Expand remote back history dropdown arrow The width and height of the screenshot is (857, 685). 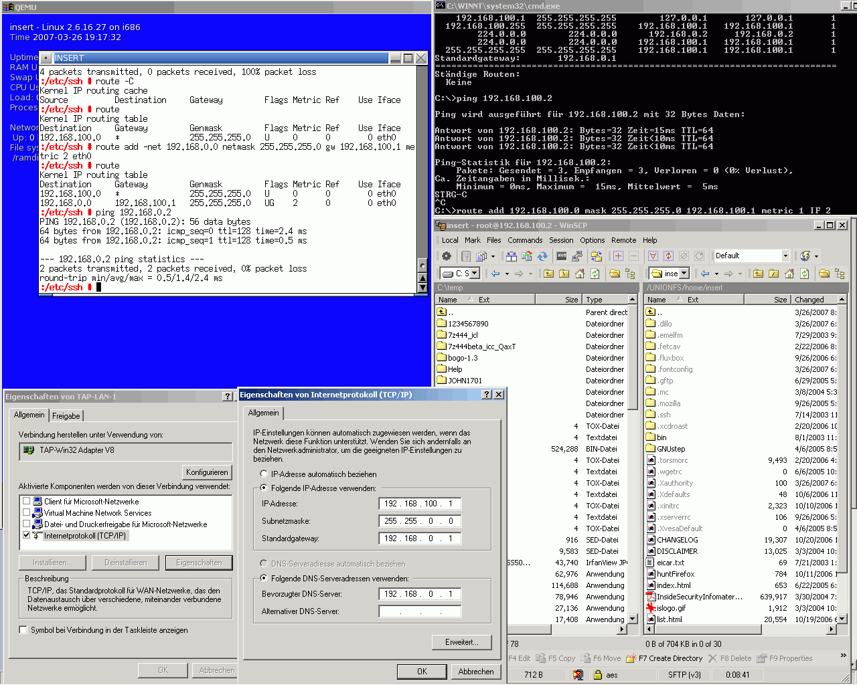click(716, 273)
